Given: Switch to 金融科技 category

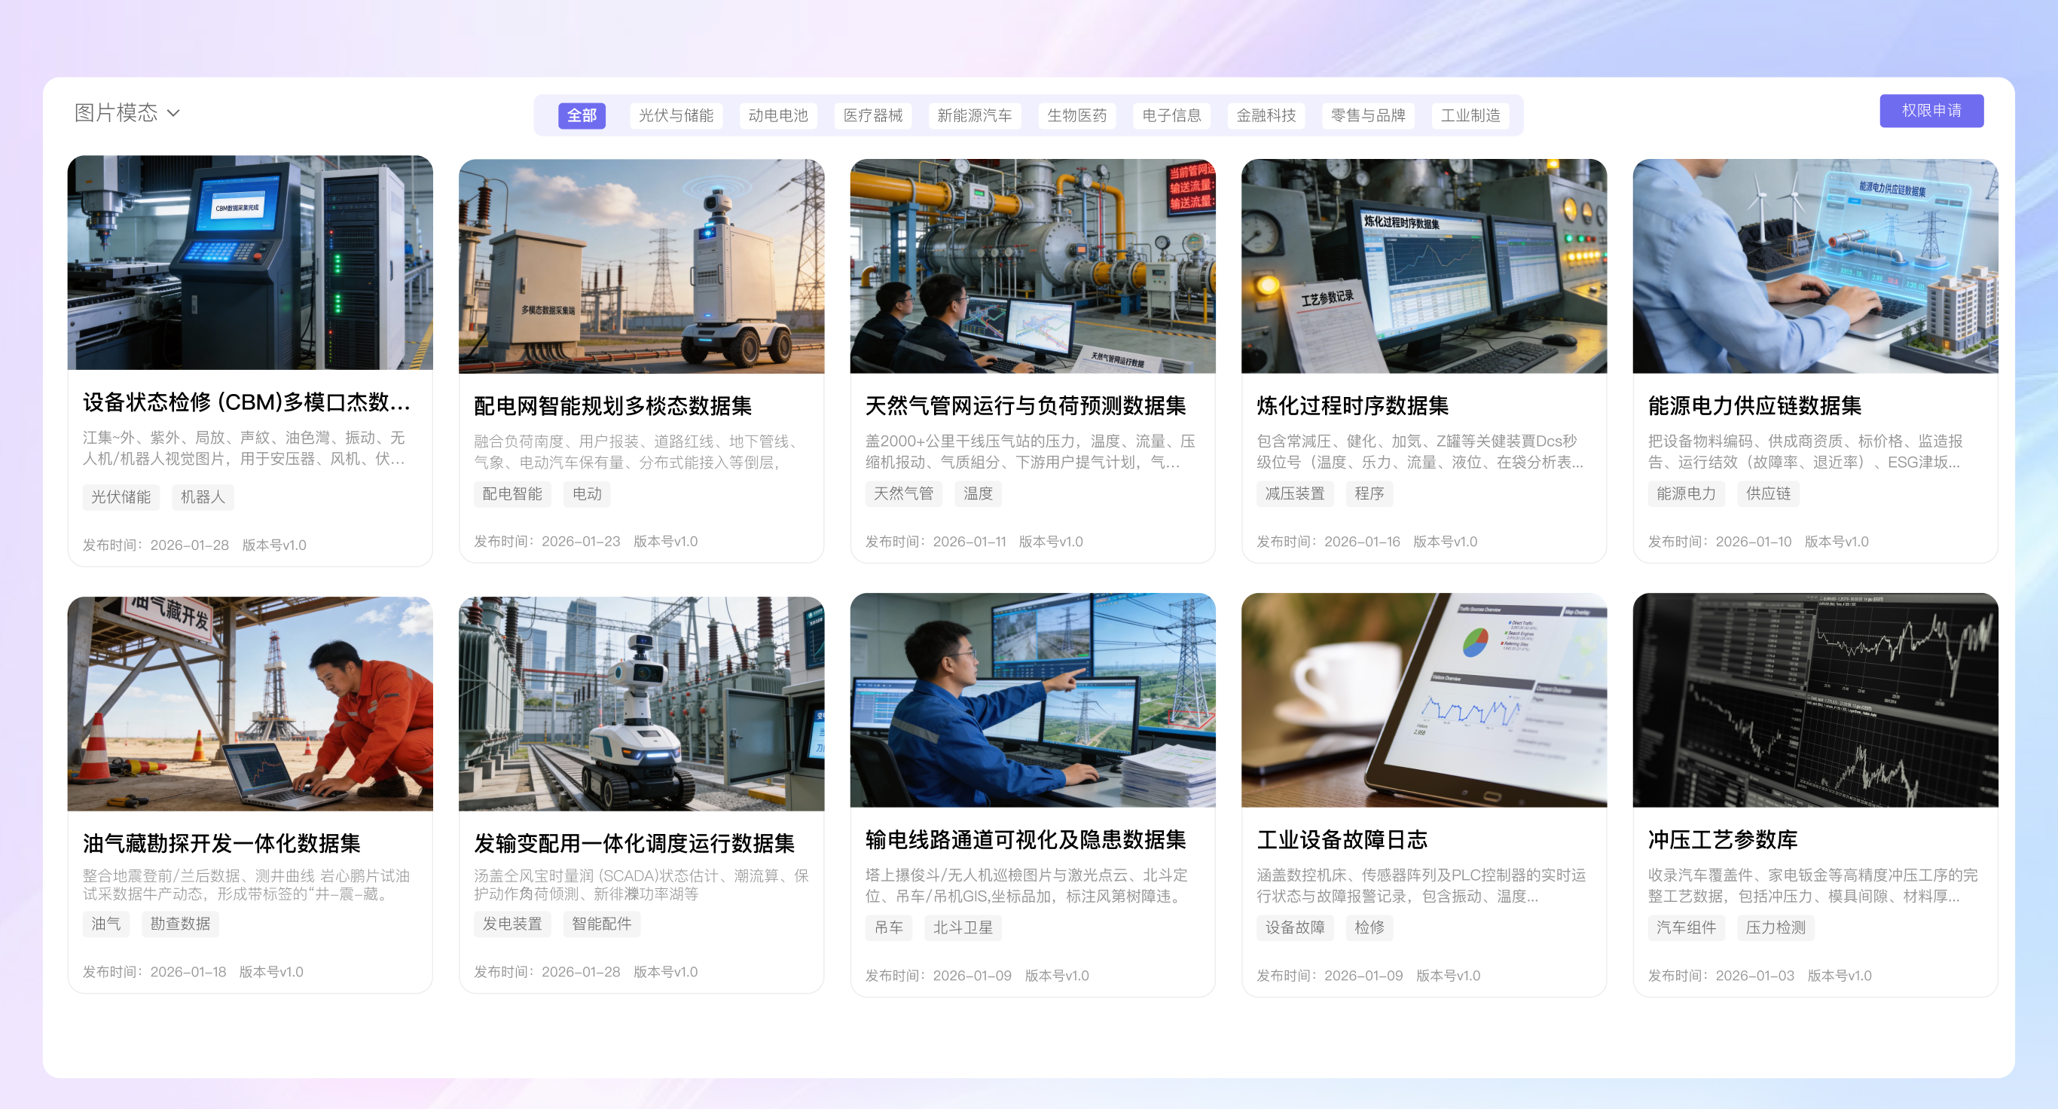Looking at the screenshot, I should (1266, 115).
